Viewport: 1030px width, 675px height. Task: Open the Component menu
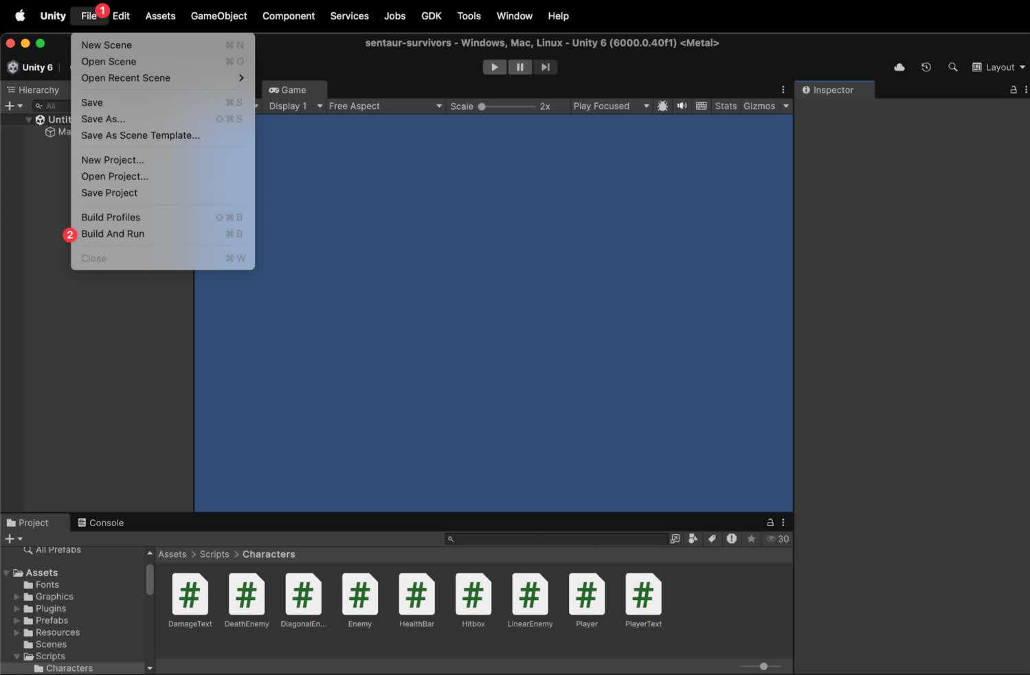pyautogui.click(x=289, y=16)
